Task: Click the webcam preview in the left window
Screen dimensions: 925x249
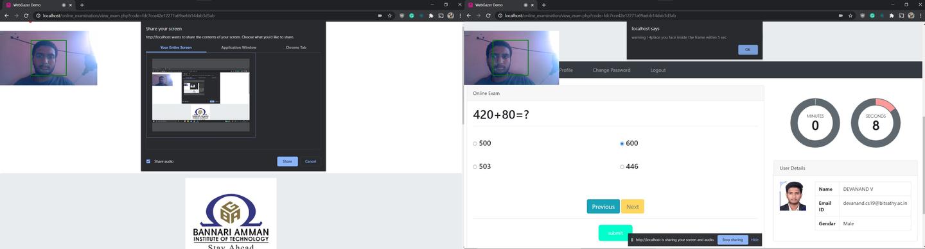Action: 48,58
